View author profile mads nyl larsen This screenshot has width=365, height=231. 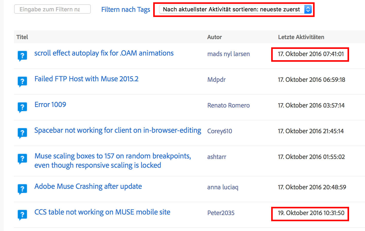(229, 54)
